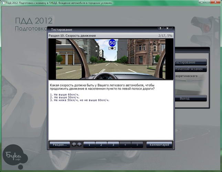Click the blue 50 speed sign

pos(112,43)
